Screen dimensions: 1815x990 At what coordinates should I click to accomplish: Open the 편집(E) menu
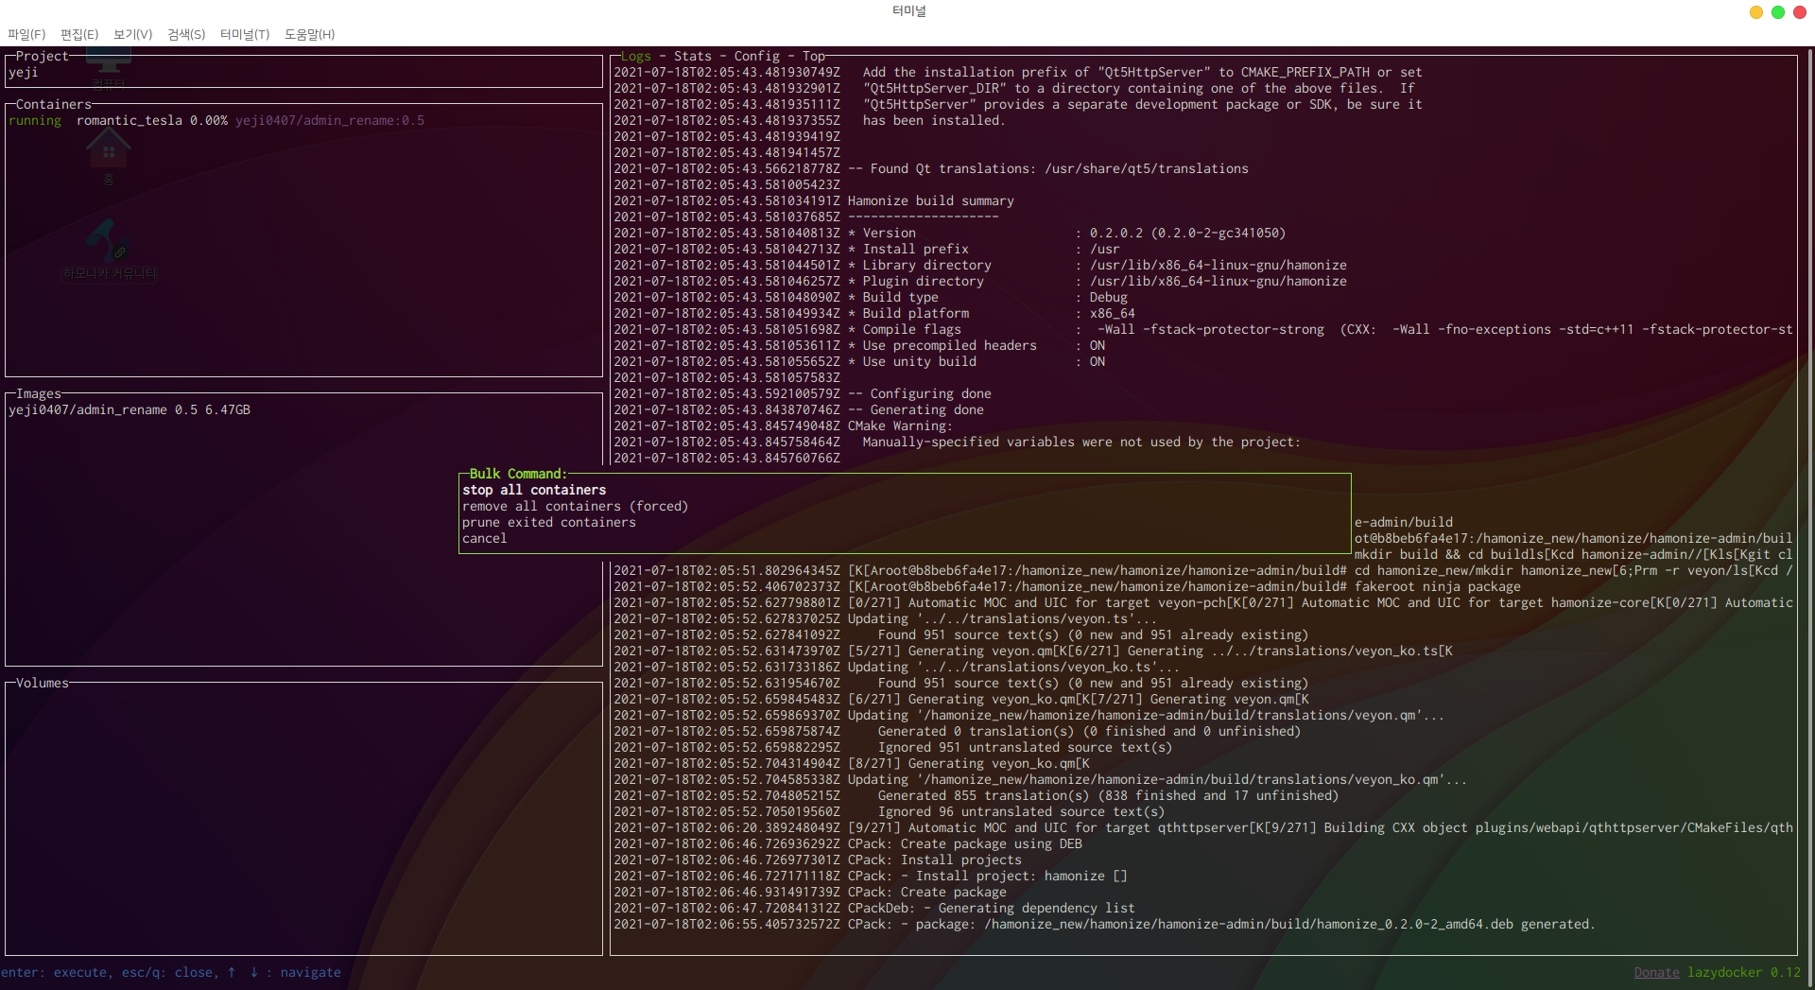pyautogui.click(x=79, y=34)
